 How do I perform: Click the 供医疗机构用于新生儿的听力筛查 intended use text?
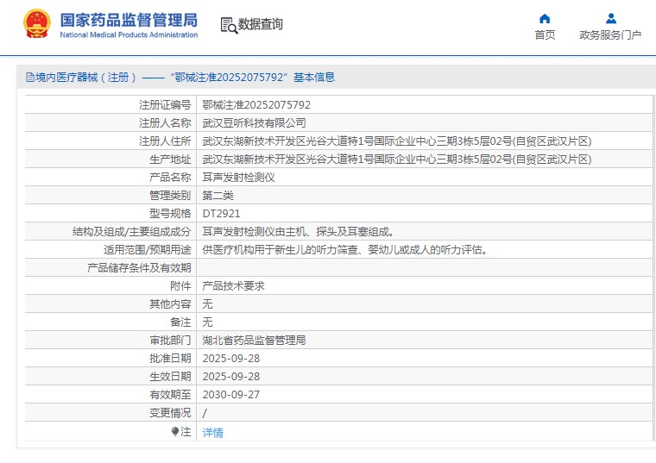345,250
